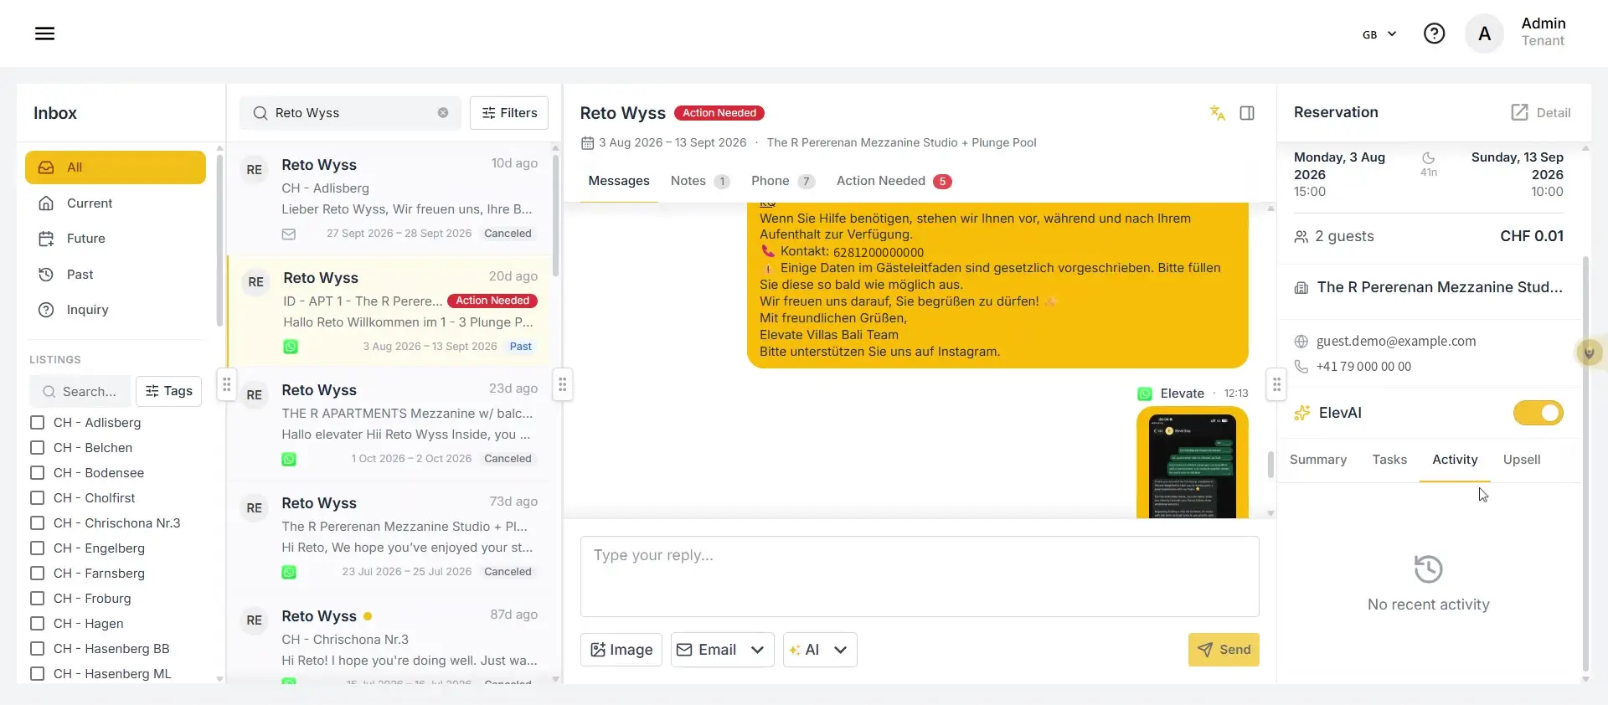Click the reservation panel resize handle
This screenshot has height=705, width=1608.
coord(1276,384)
